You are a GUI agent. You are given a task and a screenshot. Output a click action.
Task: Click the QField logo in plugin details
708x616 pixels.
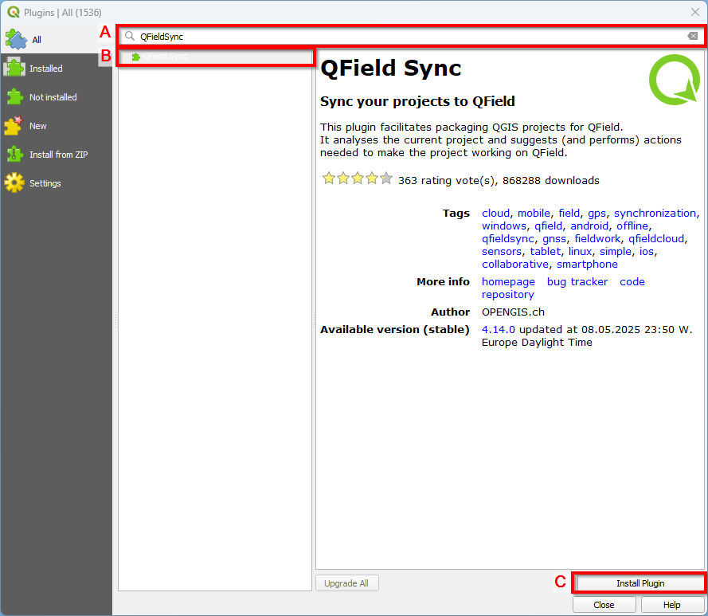674,80
